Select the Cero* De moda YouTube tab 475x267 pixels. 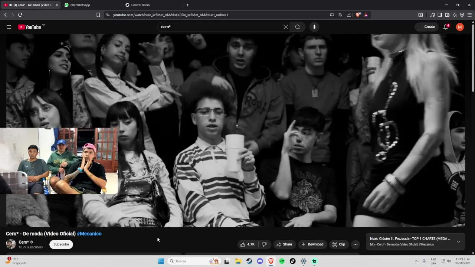(31, 5)
